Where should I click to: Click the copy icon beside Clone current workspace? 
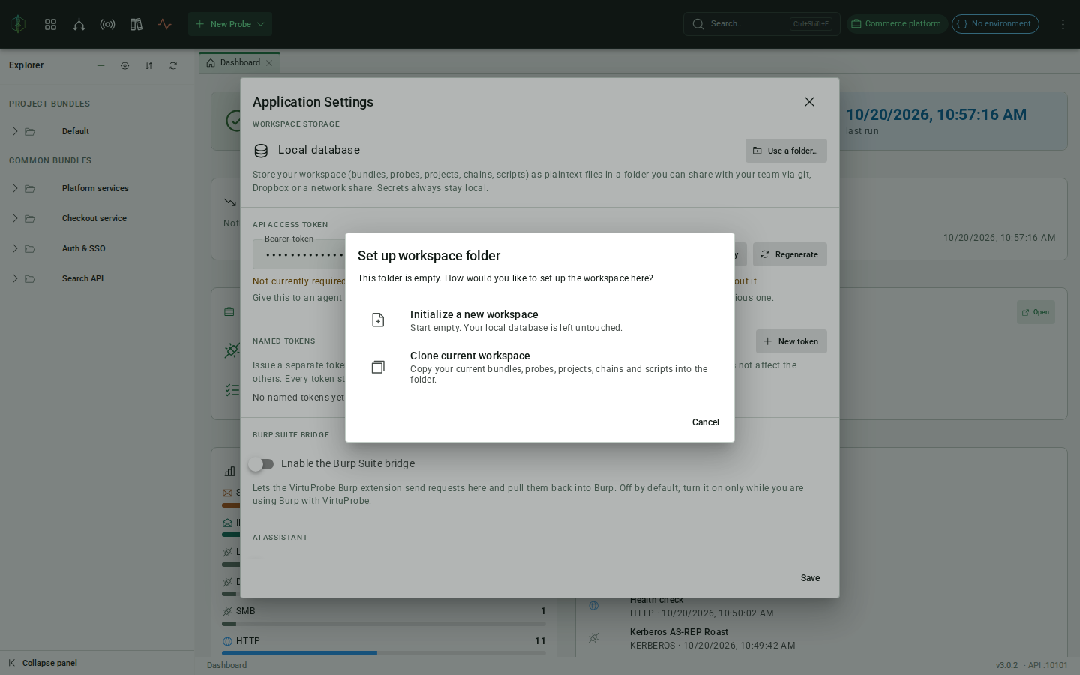[378, 367]
